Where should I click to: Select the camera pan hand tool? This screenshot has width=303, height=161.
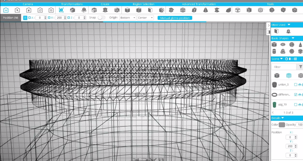(29, 10)
